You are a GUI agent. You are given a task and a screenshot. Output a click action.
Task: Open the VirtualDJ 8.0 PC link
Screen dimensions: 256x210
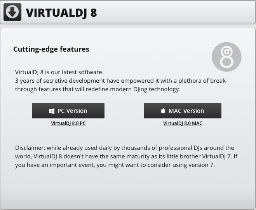coord(68,123)
